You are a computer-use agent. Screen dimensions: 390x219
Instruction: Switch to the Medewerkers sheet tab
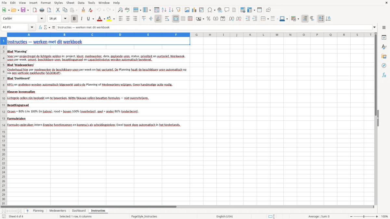tap(58, 211)
